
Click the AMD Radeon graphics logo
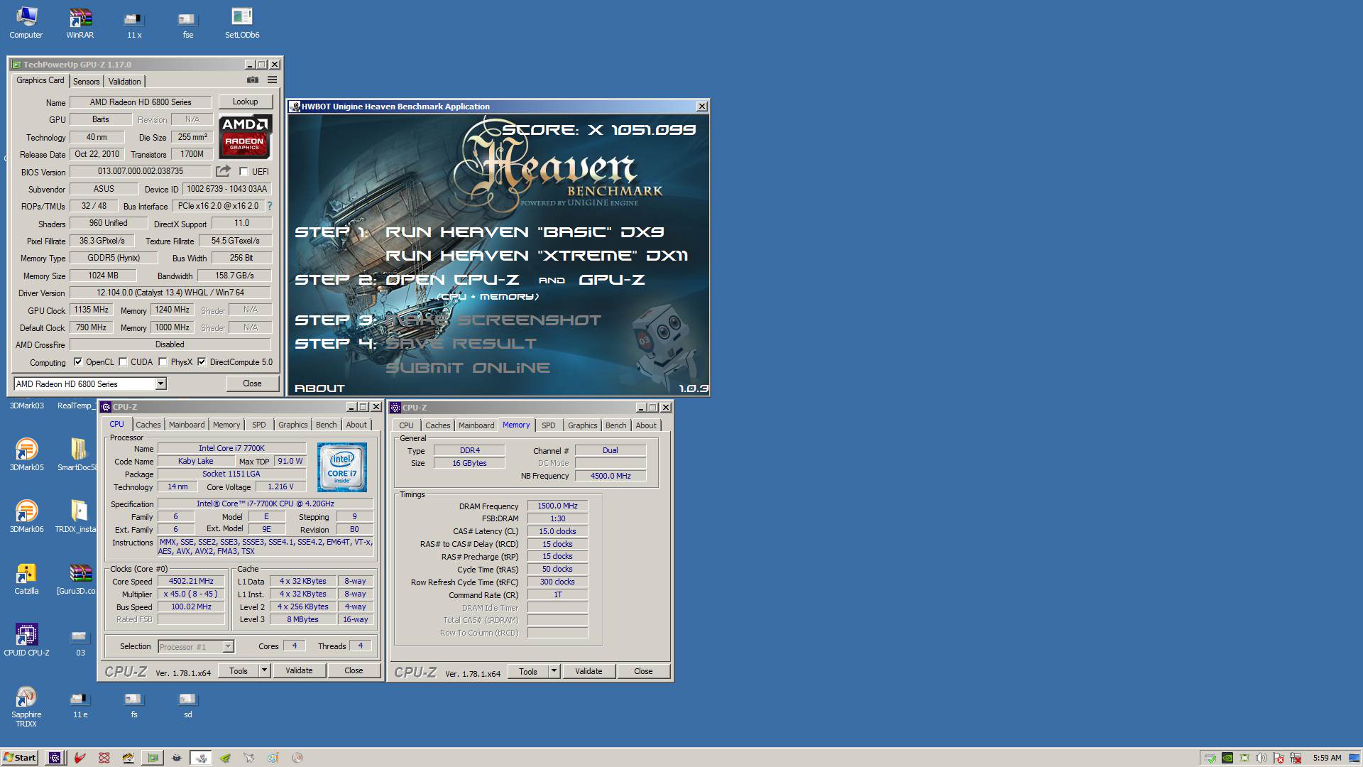coord(245,136)
